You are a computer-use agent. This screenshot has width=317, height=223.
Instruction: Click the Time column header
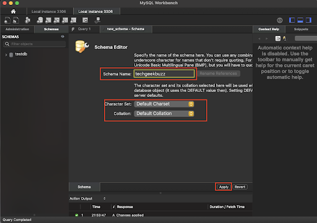[96, 206]
